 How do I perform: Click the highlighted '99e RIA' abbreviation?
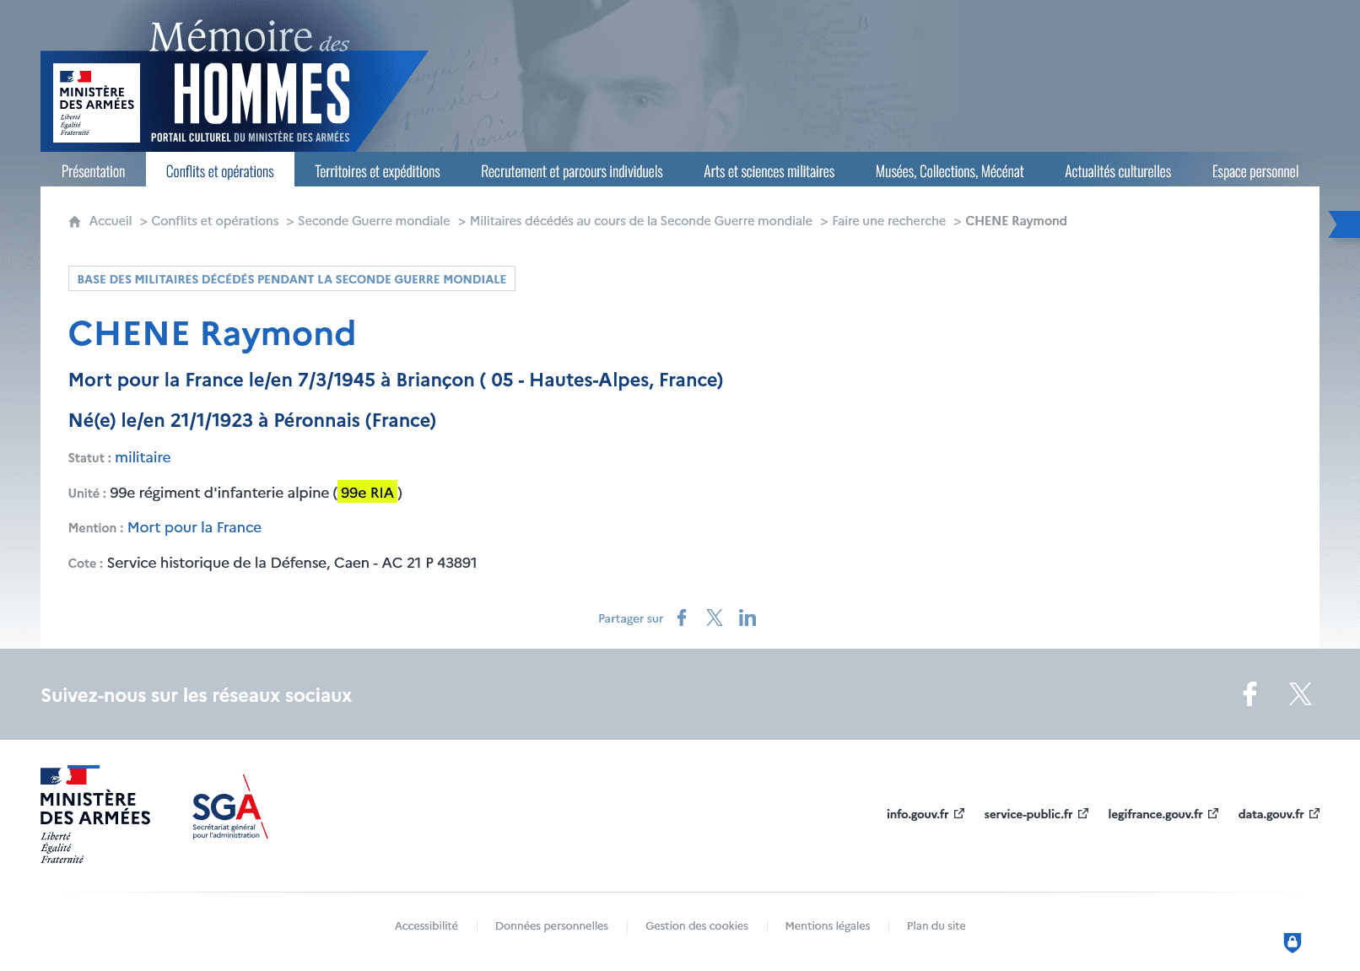(368, 493)
